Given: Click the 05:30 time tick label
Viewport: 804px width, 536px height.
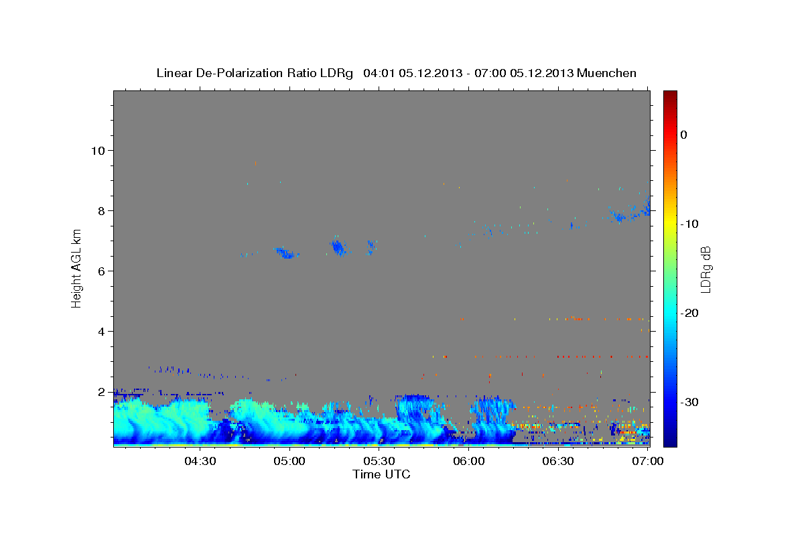Looking at the screenshot, I should pos(379,461).
